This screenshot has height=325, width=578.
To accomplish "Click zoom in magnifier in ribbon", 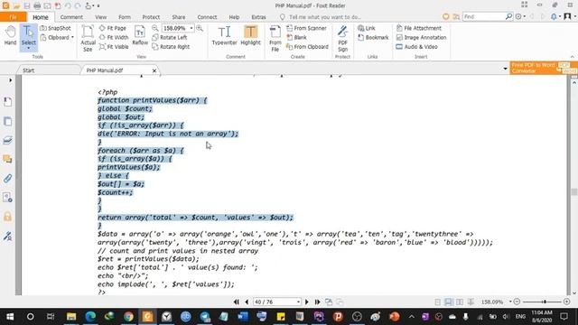I will click(200, 28).
